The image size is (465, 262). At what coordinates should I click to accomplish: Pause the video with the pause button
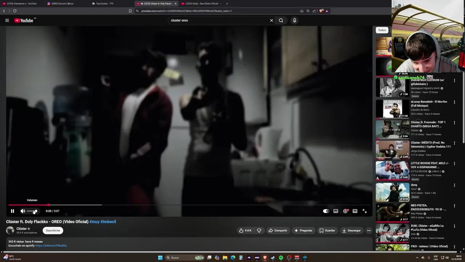pyautogui.click(x=12, y=211)
